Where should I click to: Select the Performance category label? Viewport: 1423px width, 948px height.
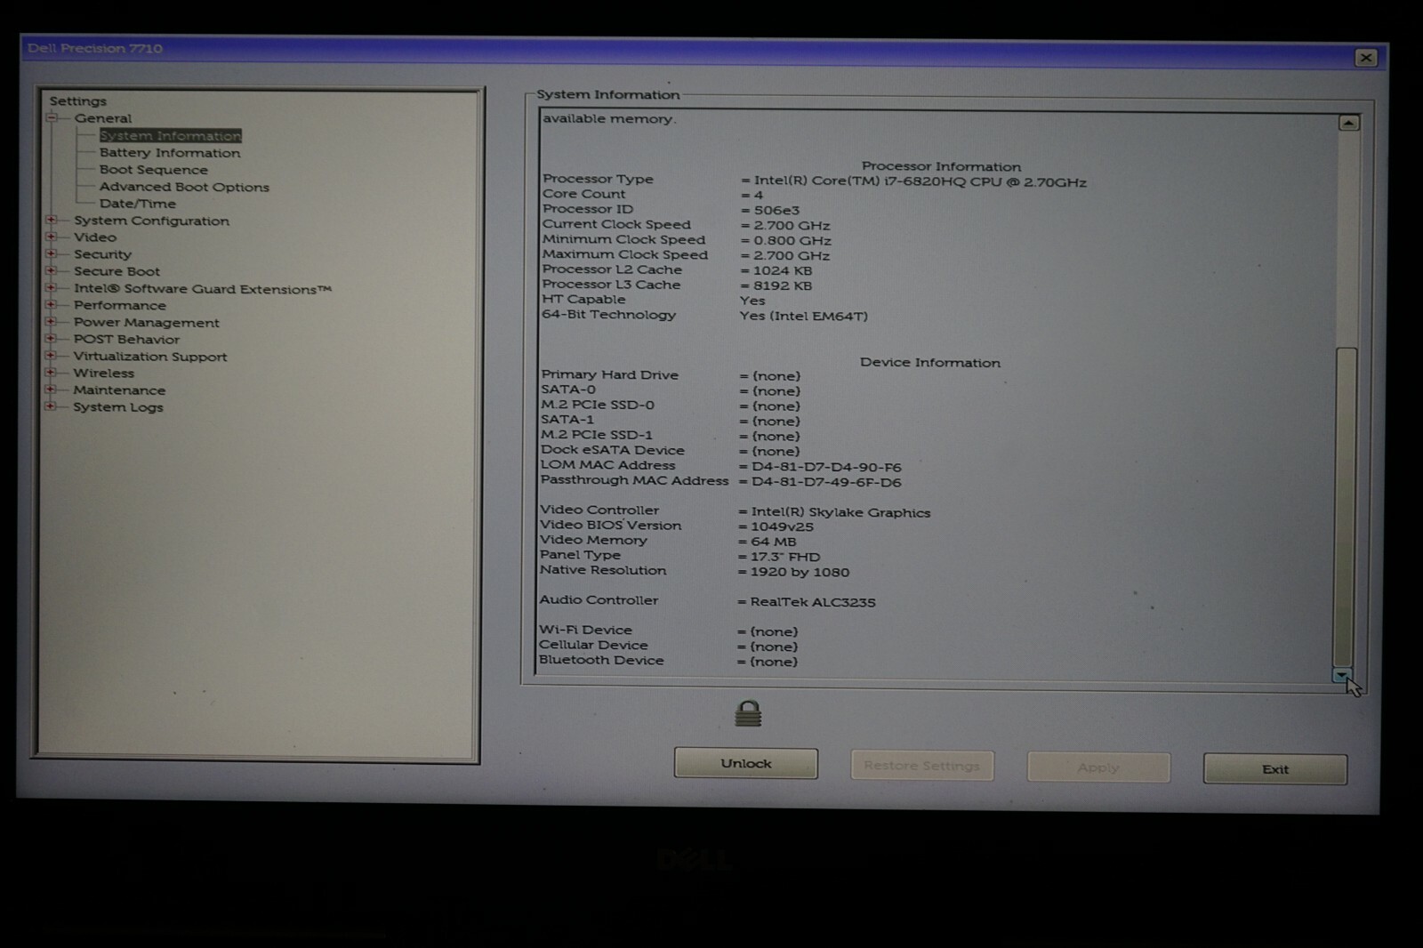click(119, 305)
